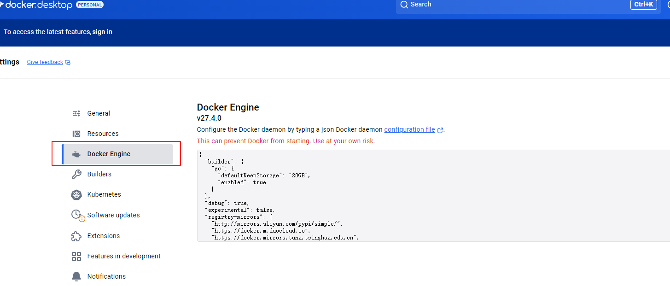Click the Notifications bell icon
Image resolution: width=670 pixels, height=286 pixels.
(76, 276)
